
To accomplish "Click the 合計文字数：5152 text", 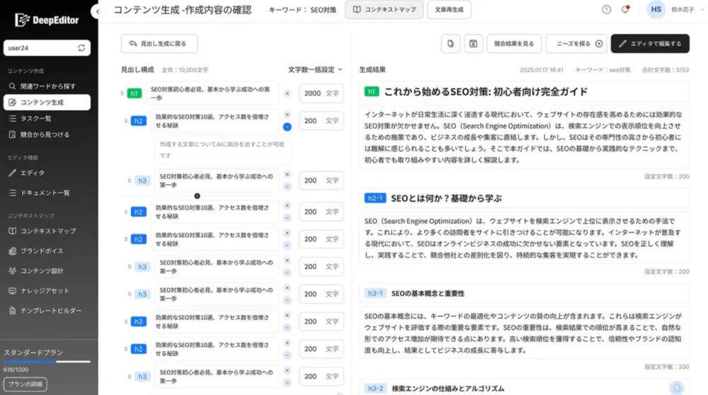I will click(x=666, y=70).
